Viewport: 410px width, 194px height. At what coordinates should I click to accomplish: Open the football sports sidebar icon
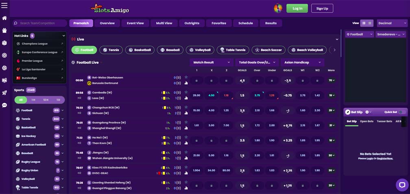pos(4,68)
